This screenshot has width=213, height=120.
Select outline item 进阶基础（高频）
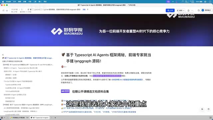coord(11,78)
